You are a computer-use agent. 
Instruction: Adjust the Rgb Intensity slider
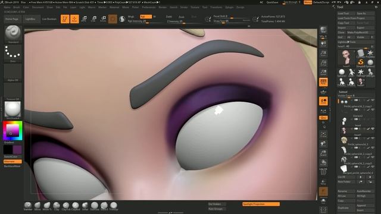pyautogui.click(x=145, y=21)
